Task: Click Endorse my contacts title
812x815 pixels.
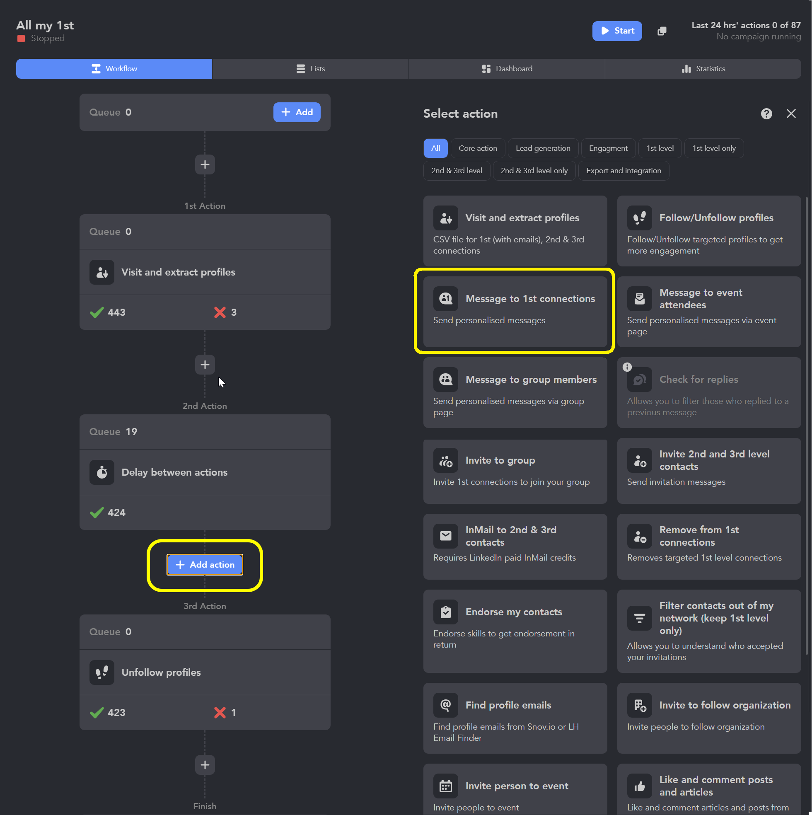Action: [514, 612]
